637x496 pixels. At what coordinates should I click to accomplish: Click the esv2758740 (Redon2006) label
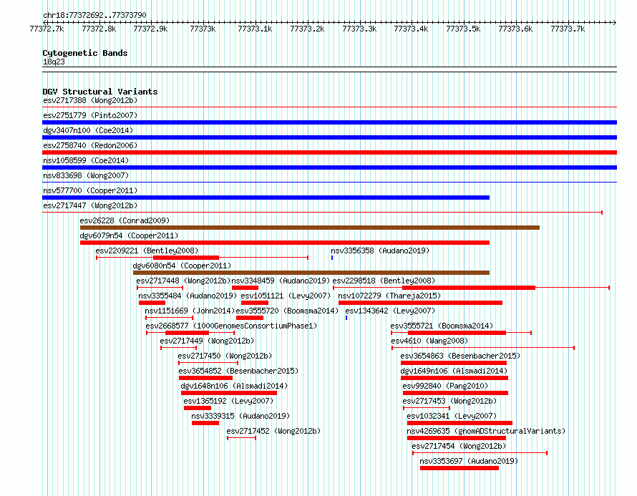[90, 145]
